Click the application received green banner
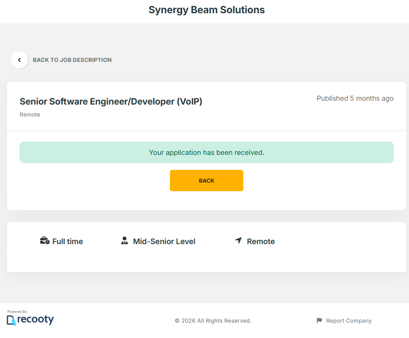409x338 pixels. coord(207,152)
